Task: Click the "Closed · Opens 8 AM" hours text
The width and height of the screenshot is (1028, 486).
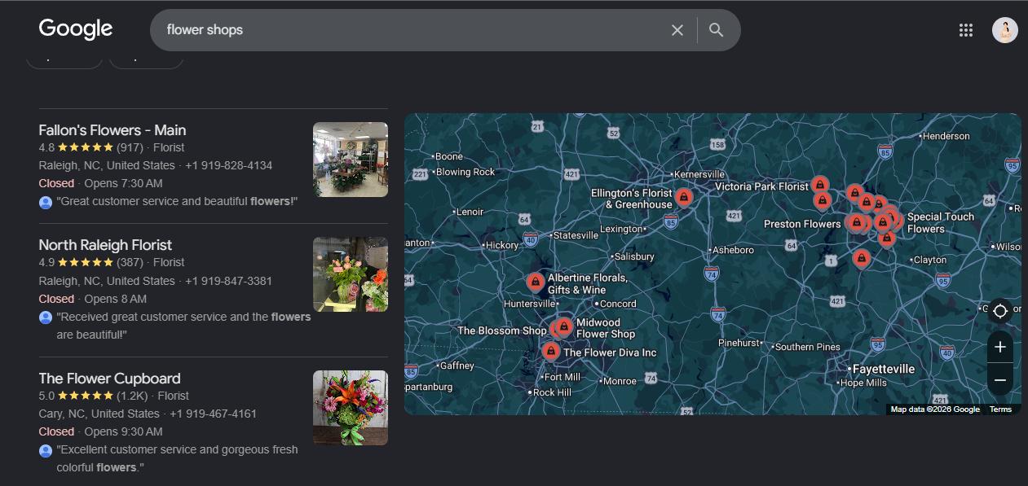Action: 92,299
